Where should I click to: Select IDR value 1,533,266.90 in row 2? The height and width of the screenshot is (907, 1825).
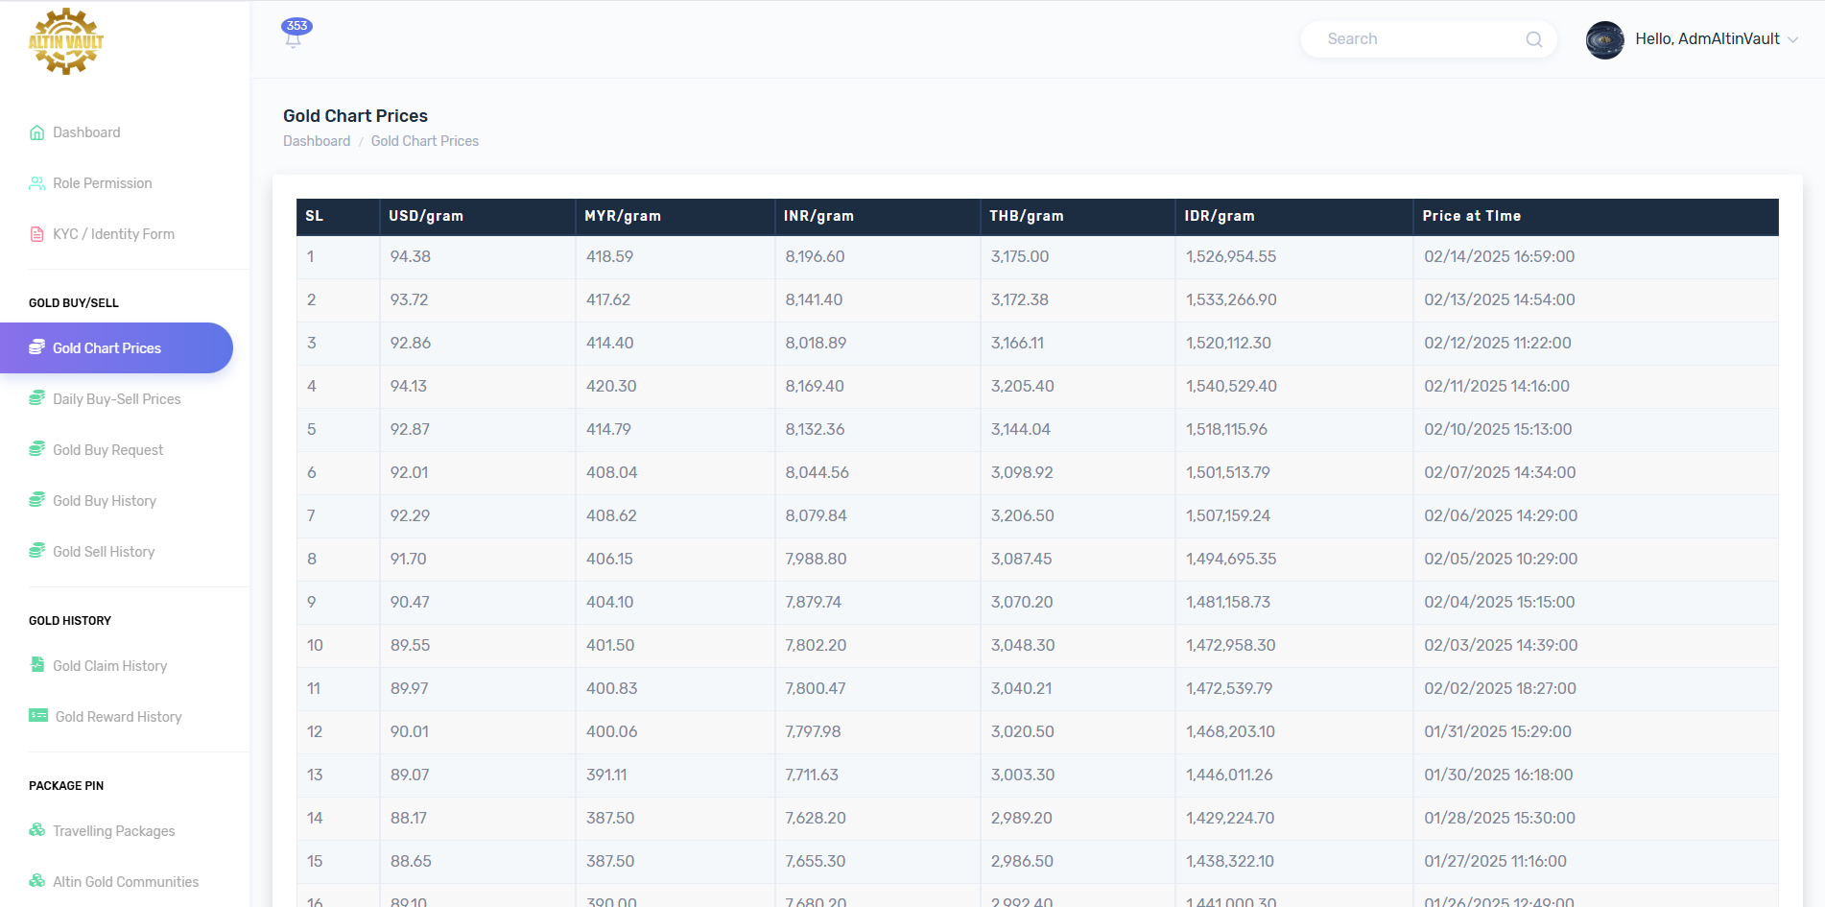(x=1231, y=299)
